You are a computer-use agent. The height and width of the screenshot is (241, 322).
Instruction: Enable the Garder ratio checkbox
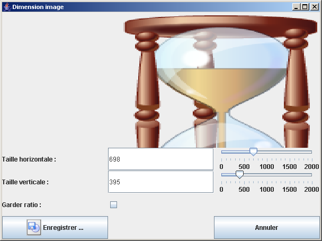pos(113,205)
